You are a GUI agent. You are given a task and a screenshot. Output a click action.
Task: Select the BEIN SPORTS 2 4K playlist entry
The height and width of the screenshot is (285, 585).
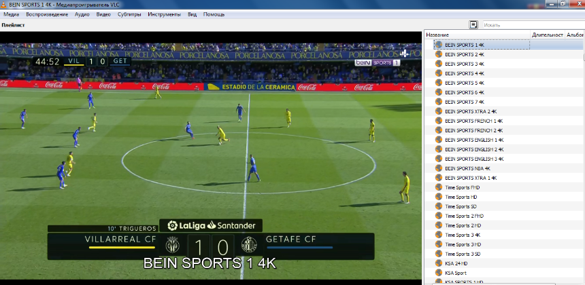[x=465, y=55]
